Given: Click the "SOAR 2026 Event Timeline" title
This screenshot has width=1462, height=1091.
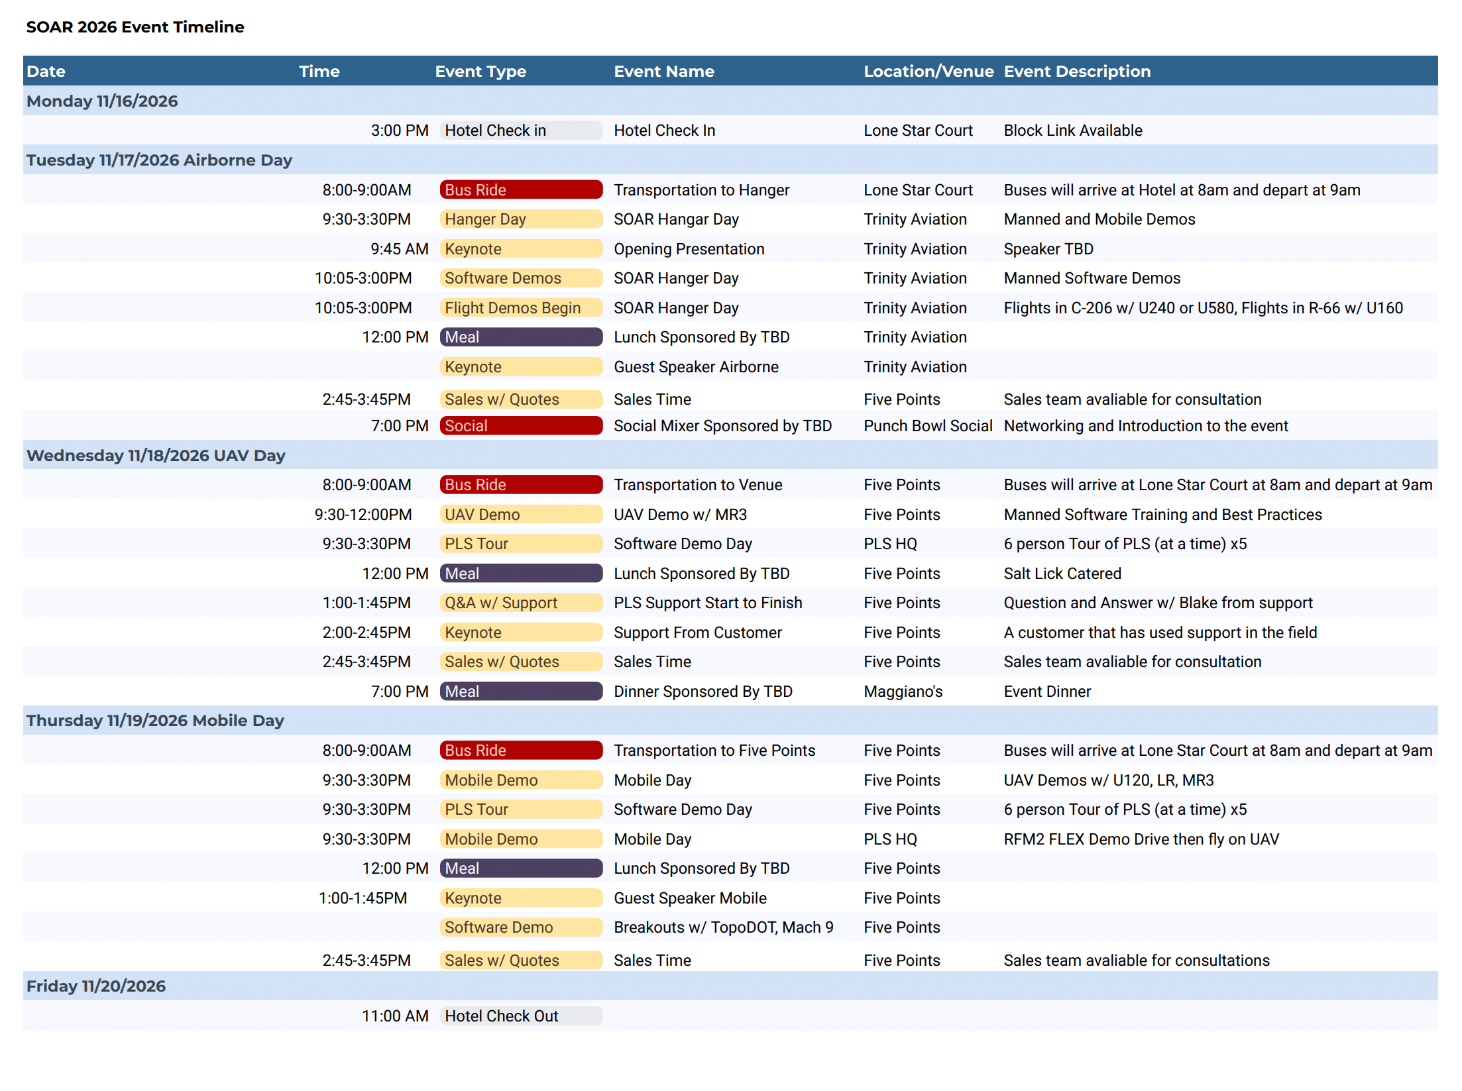Looking at the screenshot, I should (135, 27).
